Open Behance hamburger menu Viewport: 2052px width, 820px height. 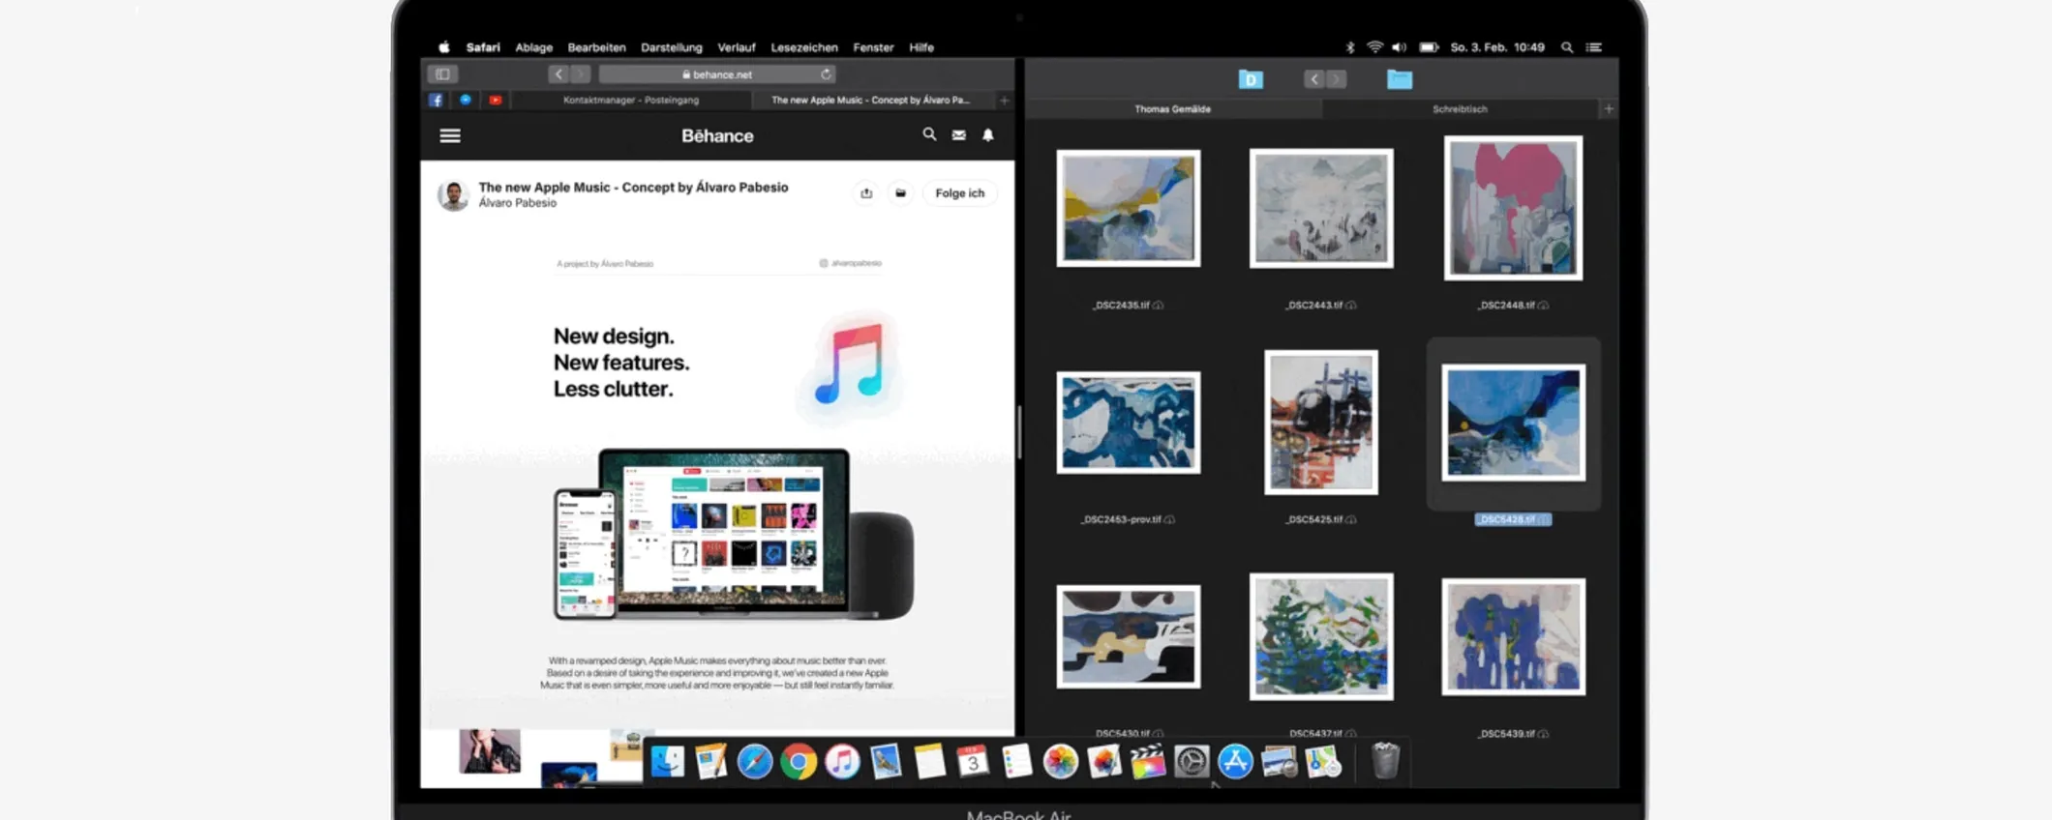pyautogui.click(x=450, y=136)
